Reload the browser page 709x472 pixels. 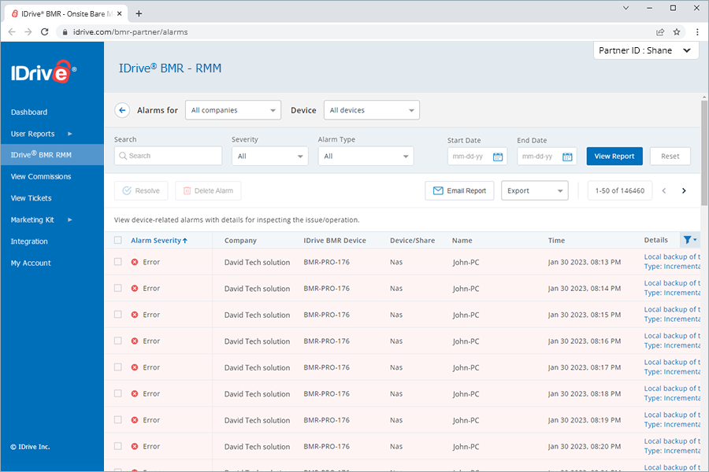coord(44,31)
